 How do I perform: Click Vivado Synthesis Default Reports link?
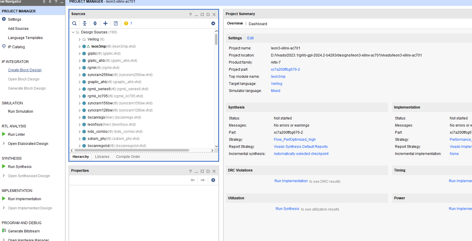pyautogui.click(x=301, y=147)
